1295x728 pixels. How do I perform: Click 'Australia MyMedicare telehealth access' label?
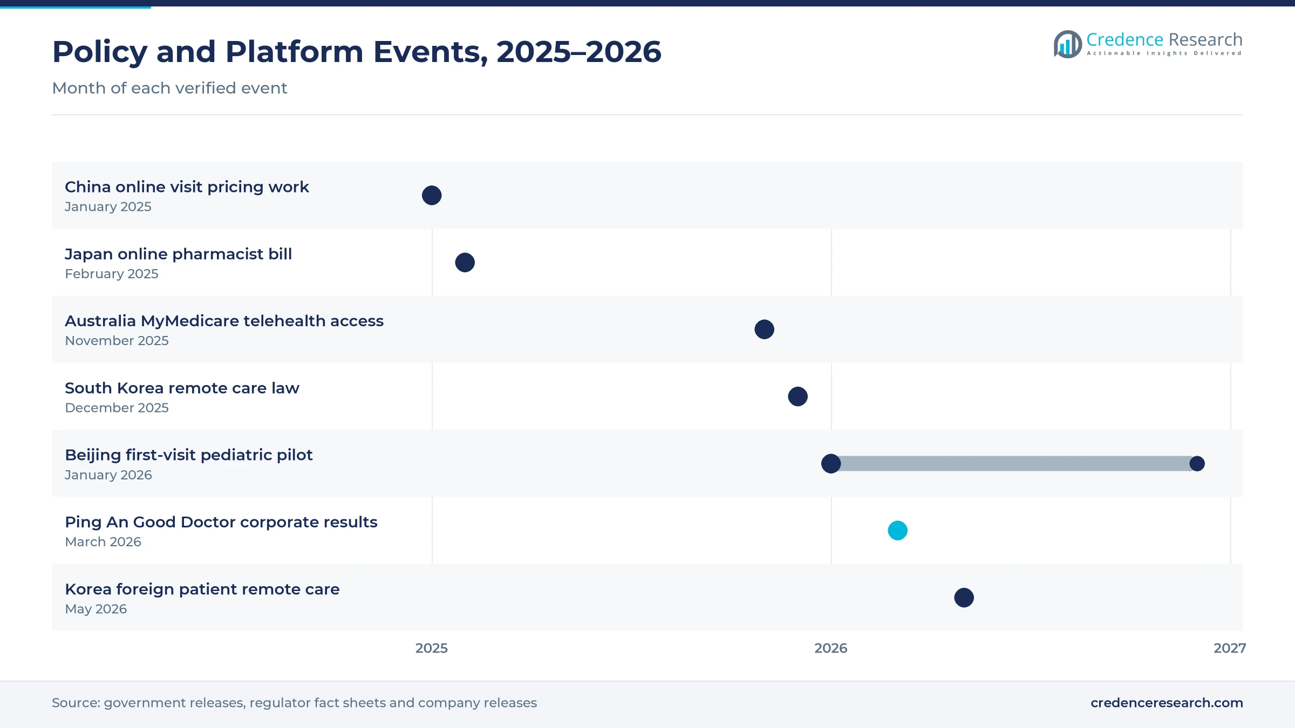(224, 321)
